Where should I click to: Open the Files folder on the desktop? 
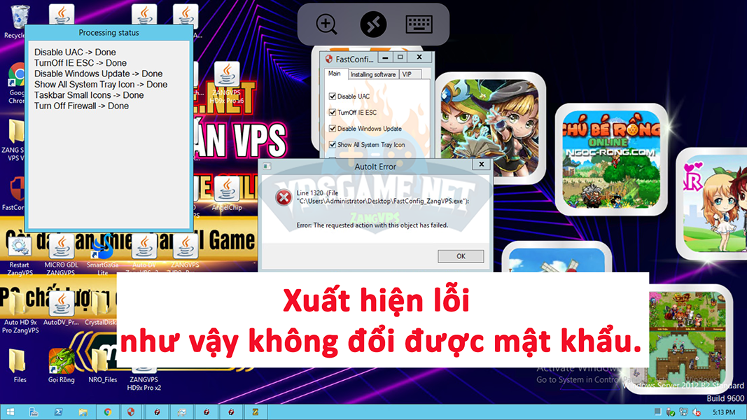coord(20,363)
